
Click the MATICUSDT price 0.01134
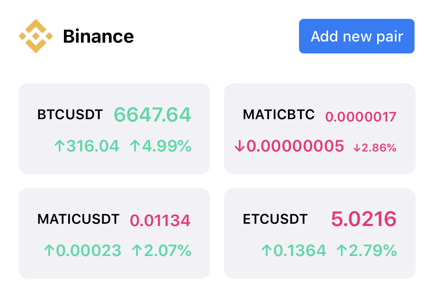pyautogui.click(x=160, y=220)
